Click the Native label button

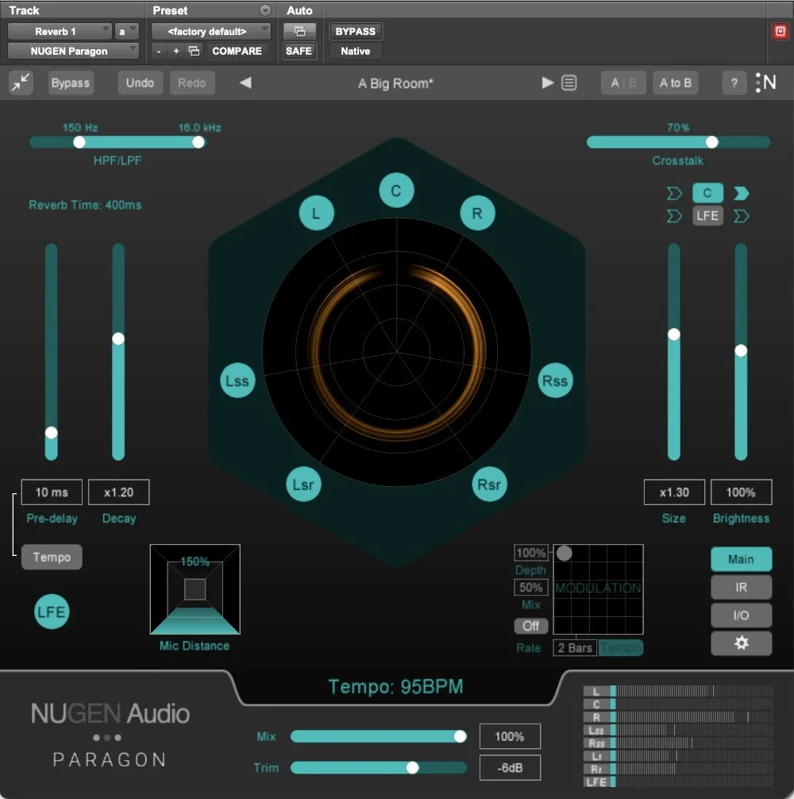pyautogui.click(x=356, y=51)
